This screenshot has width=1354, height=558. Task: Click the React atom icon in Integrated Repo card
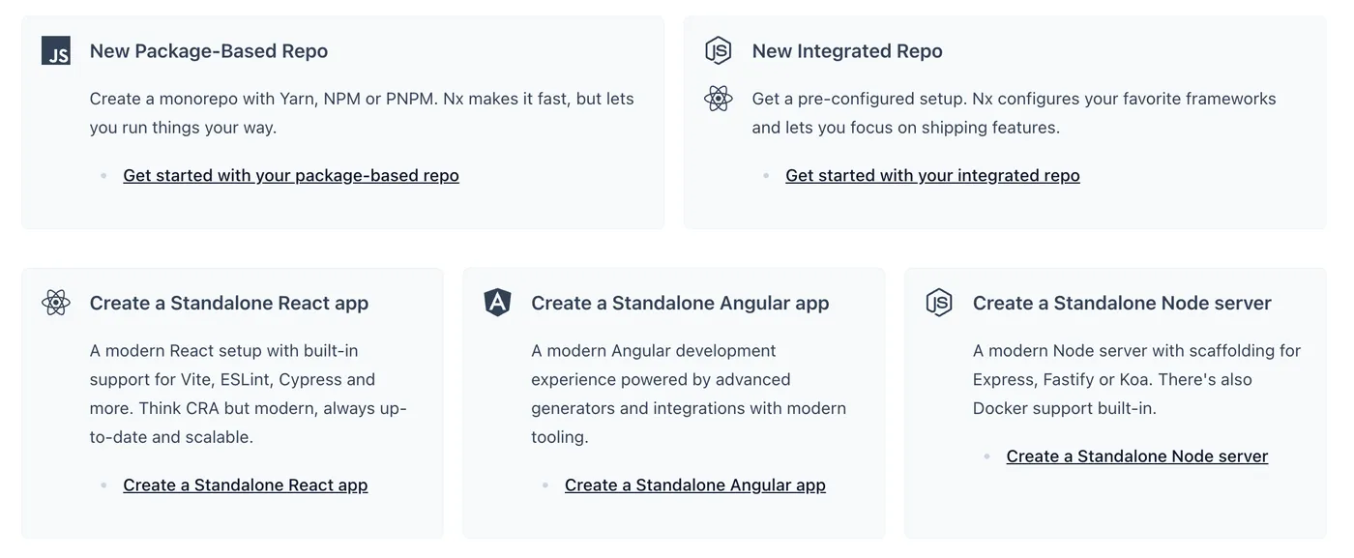pyautogui.click(x=718, y=98)
